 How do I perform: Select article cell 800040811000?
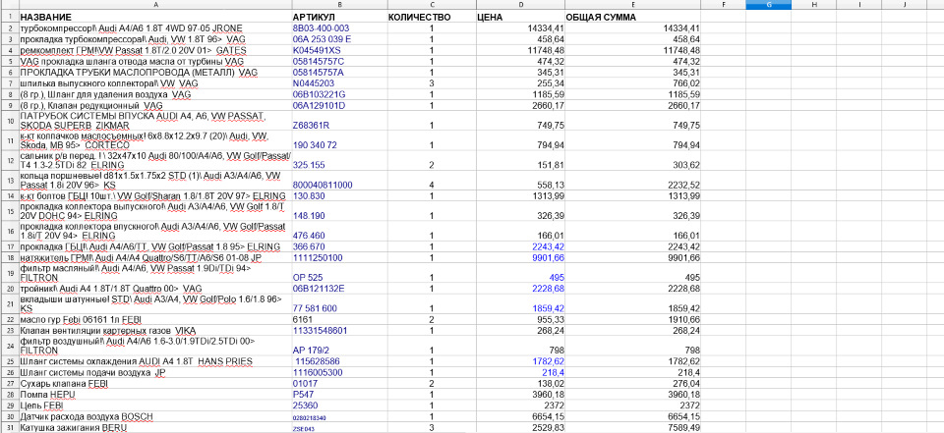339,181
